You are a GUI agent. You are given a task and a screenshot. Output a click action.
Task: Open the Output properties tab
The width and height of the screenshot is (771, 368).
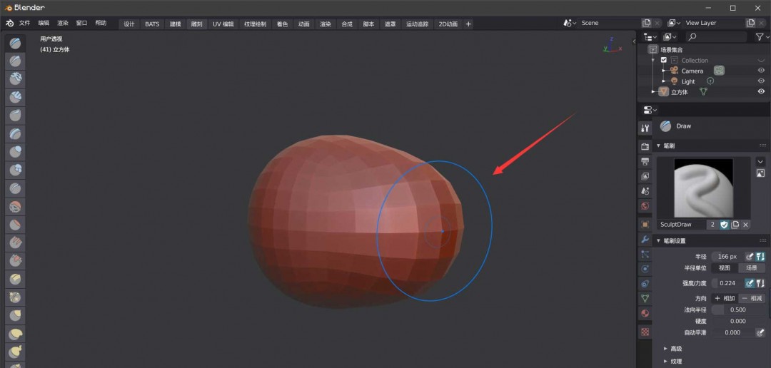[x=645, y=161]
